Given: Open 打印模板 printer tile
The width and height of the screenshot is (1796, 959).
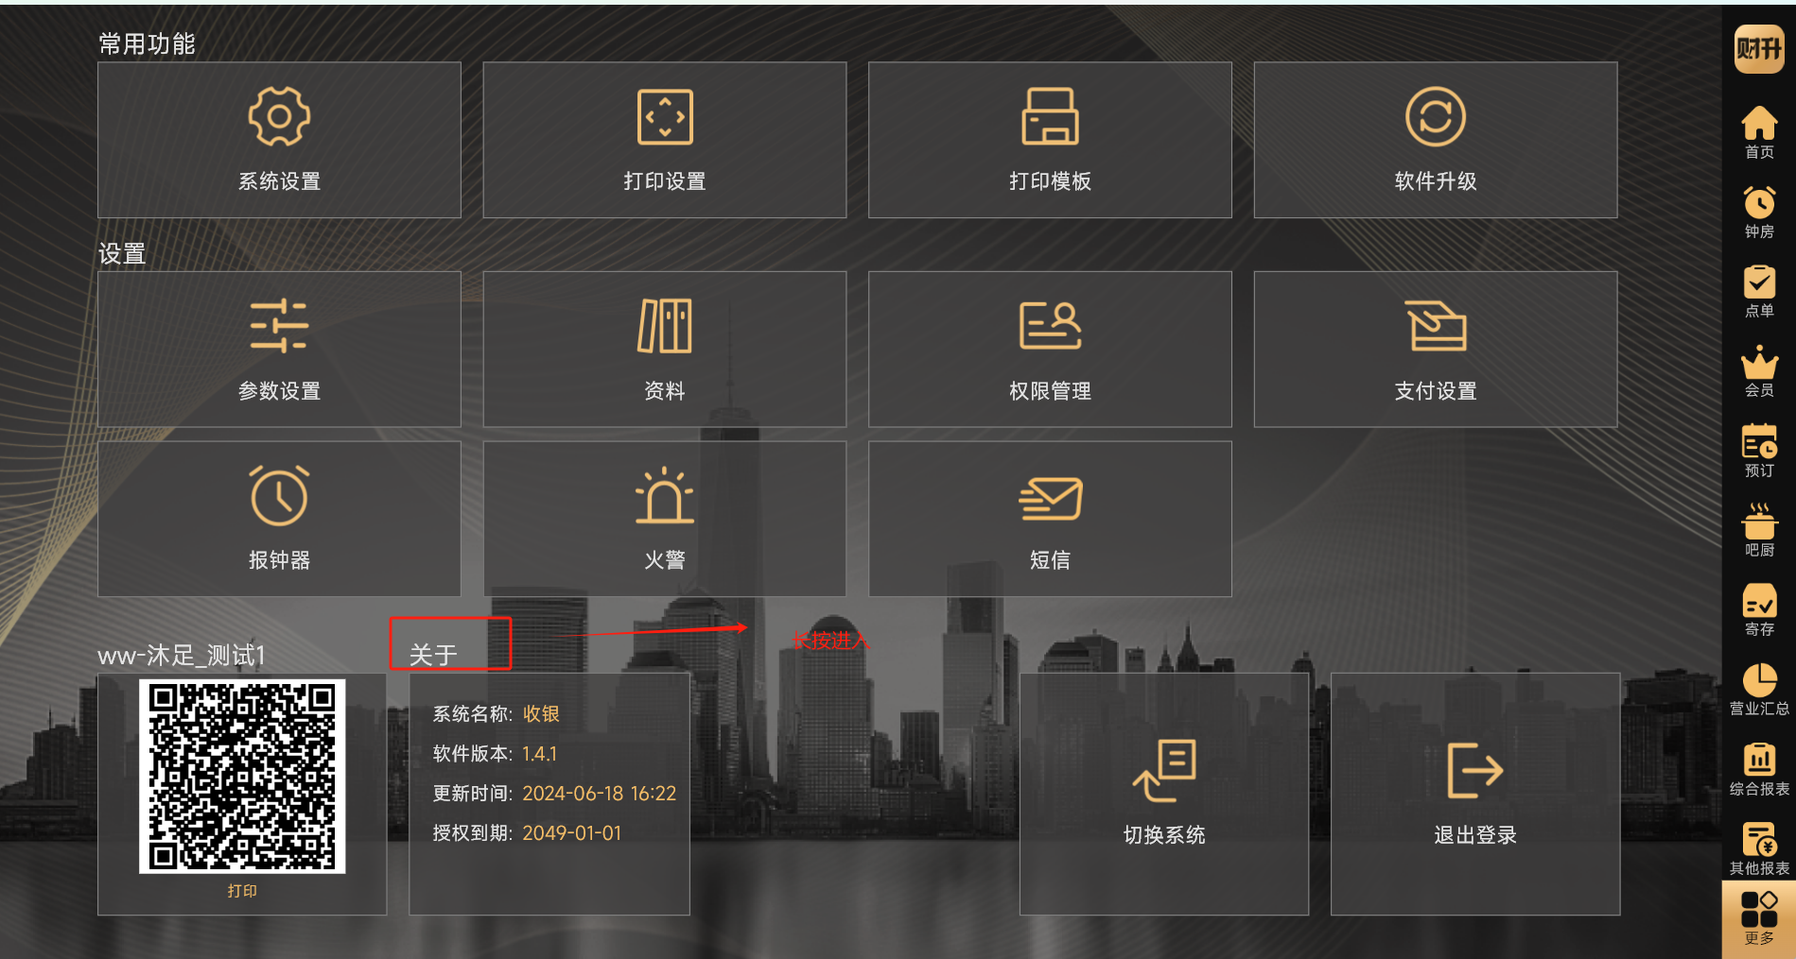Looking at the screenshot, I should pyautogui.click(x=1050, y=140).
